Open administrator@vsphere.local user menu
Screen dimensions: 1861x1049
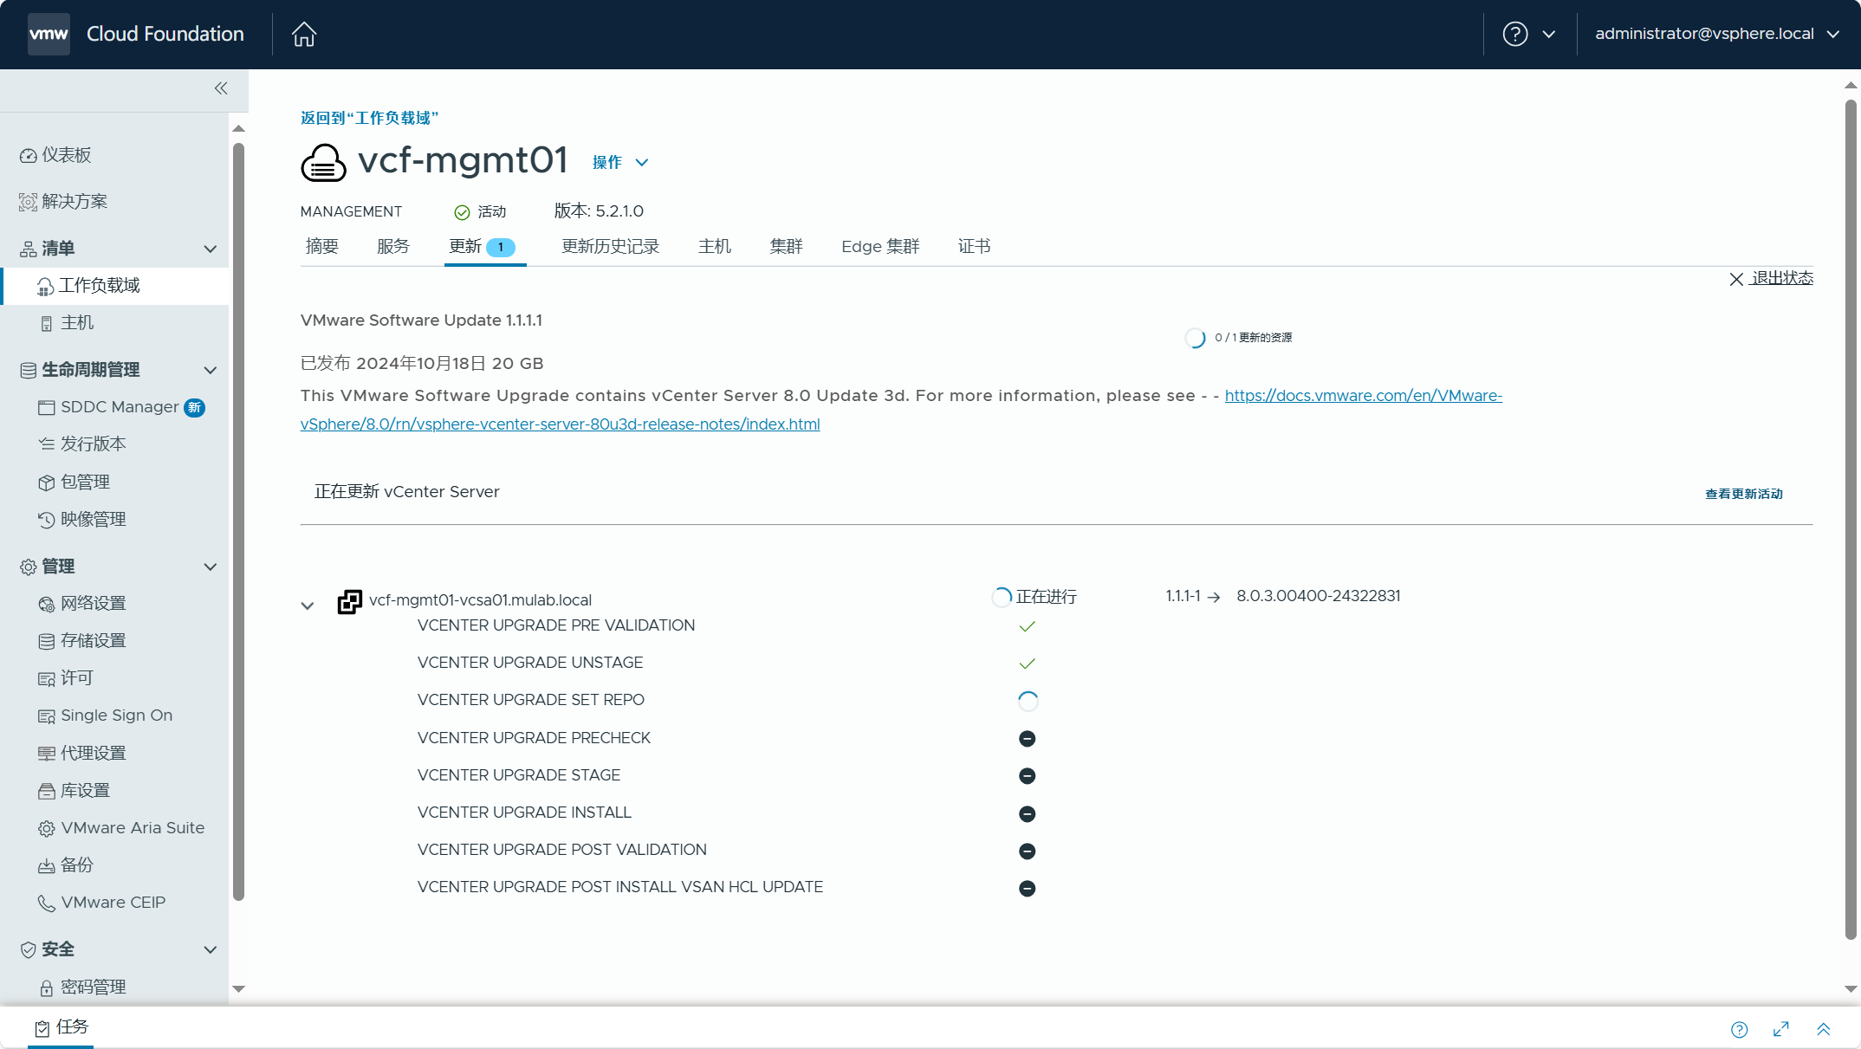[1717, 34]
